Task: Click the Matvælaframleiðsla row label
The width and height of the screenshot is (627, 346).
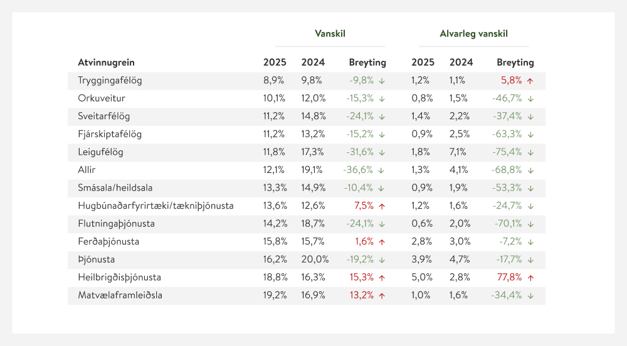Action: click(x=120, y=295)
